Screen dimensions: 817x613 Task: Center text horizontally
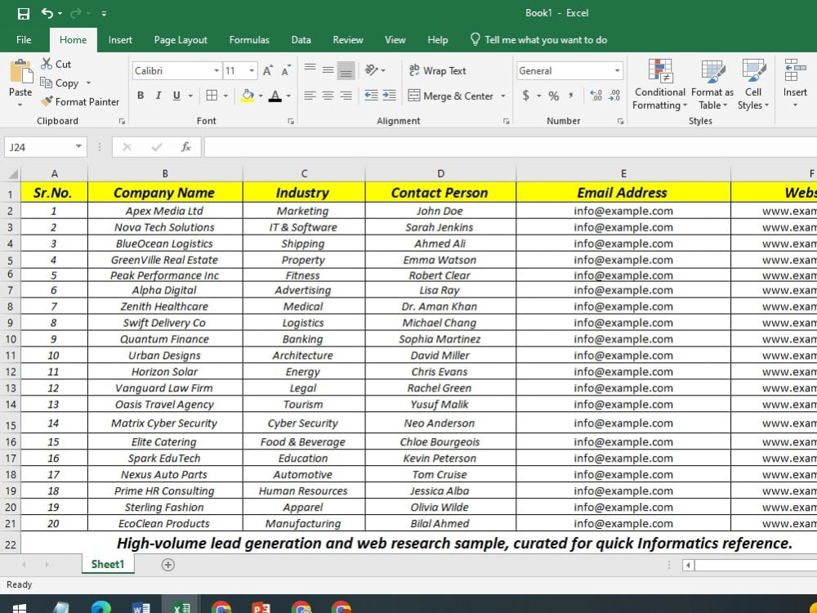point(328,96)
